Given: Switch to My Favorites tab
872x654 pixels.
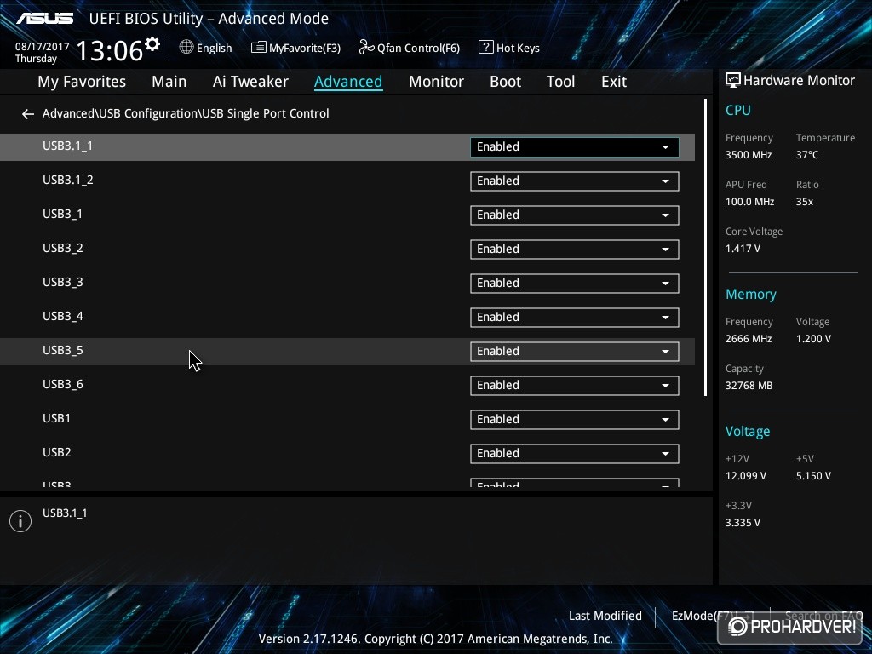Looking at the screenshot, I should [x=82, y=82].
